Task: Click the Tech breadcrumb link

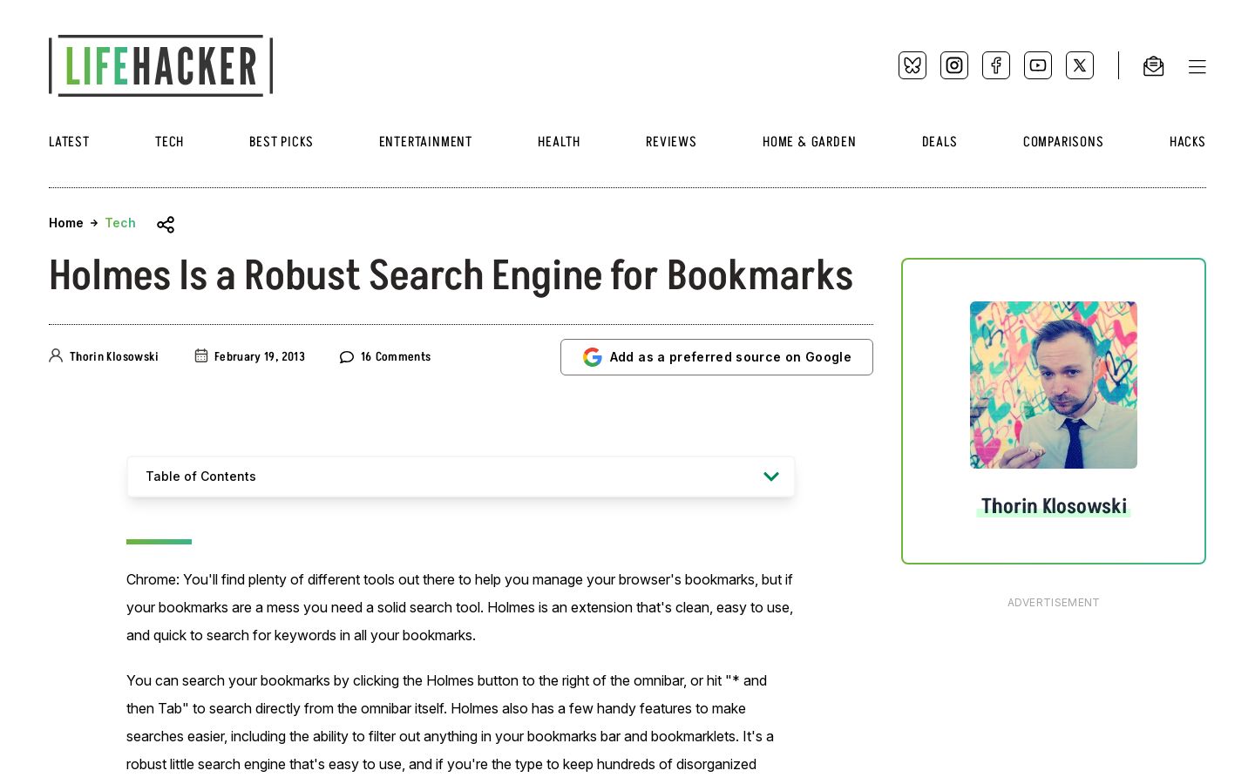Action: click(120, 223)
